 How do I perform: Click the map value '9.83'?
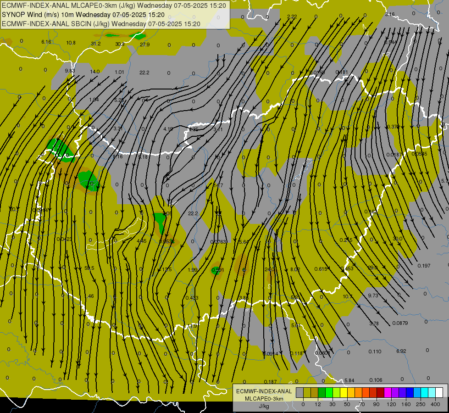(70, 71)
